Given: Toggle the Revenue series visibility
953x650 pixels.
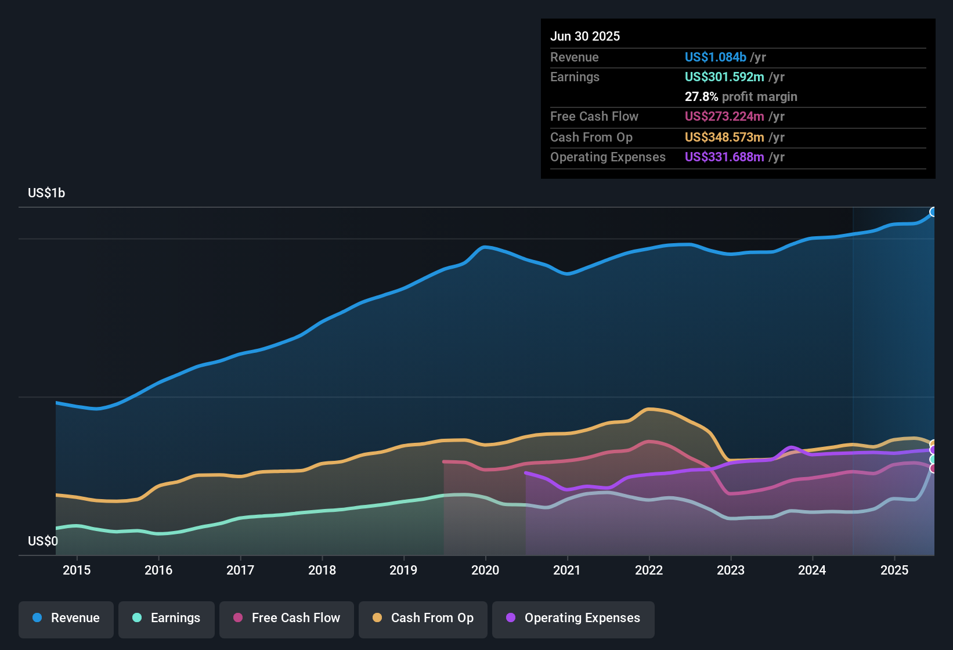Looking at the screenshot, I should (x=66, y=619).
